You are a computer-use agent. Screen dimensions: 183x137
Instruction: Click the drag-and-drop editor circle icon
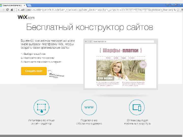41,107
